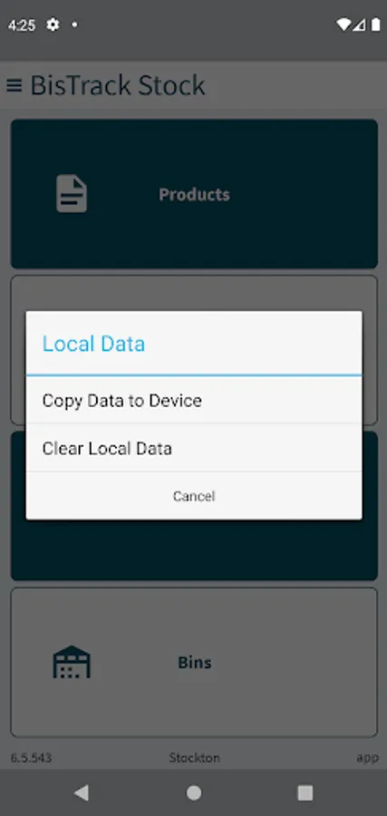Tap the Products tile label
387x816 pixels.
tap(194, 194)
